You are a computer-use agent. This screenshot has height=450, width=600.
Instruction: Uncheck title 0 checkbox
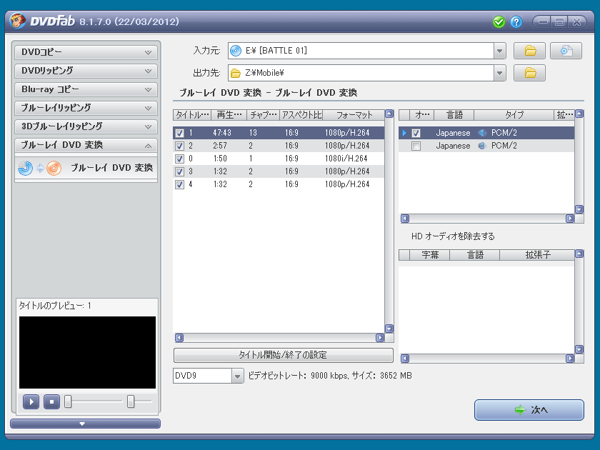click(x=179, y=159)
